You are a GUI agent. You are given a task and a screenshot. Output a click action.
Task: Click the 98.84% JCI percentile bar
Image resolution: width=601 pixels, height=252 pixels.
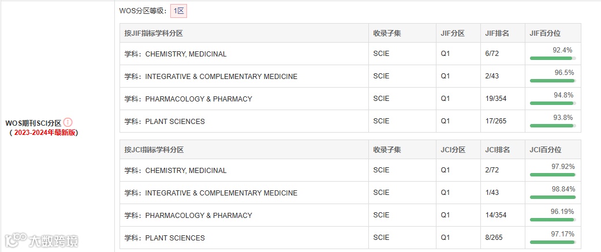[553, 197]
